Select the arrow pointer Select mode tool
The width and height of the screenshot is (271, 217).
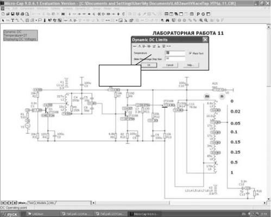tap(3, 20)
